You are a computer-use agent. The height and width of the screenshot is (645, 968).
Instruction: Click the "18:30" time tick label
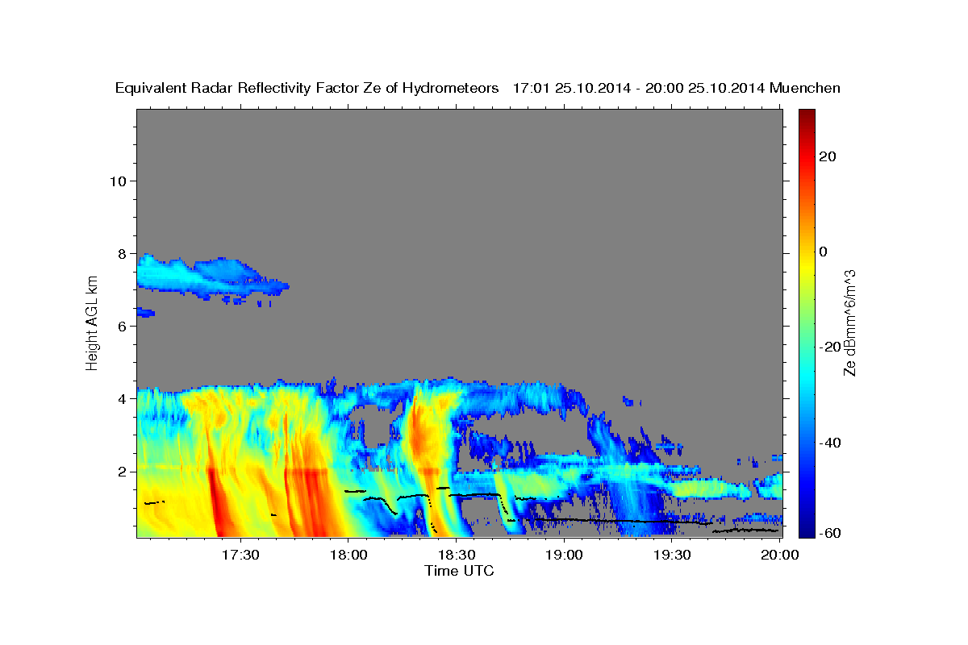pos(456,556)
